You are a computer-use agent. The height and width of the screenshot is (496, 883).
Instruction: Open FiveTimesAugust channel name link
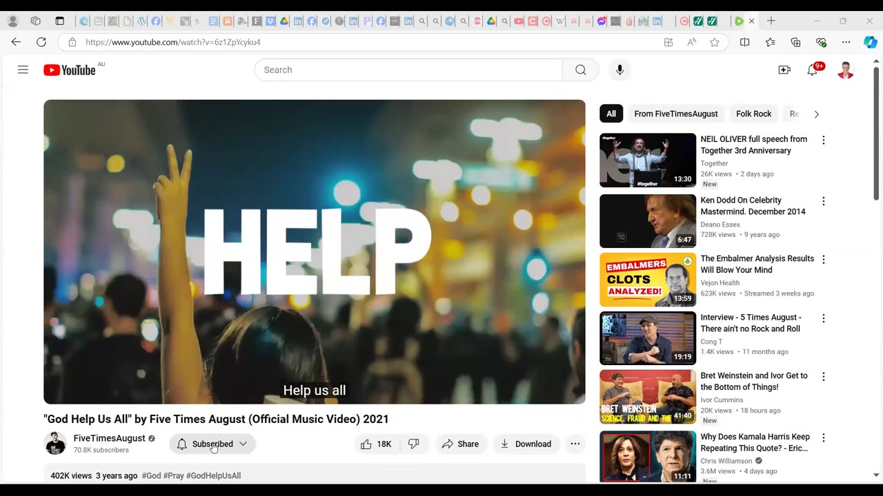click(x=110, y=438)
